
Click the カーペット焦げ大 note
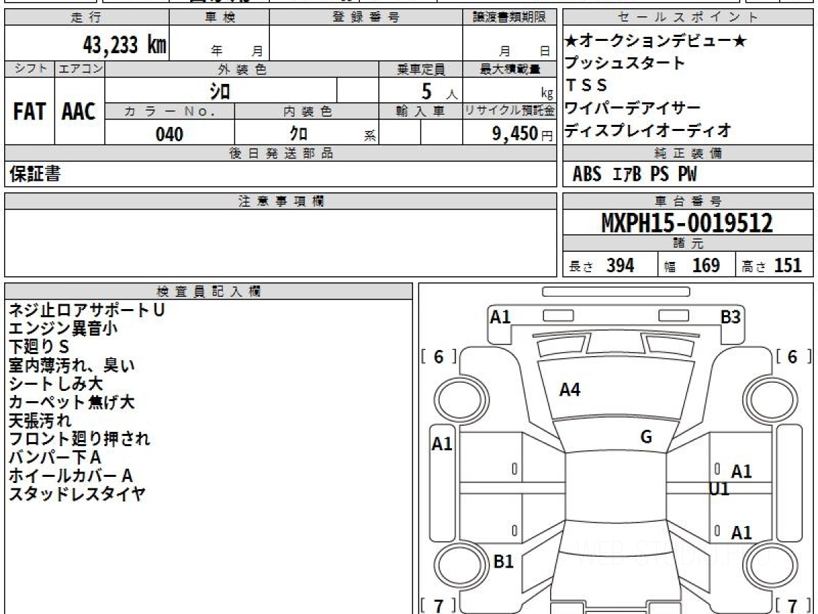click(x=72, y=403)
